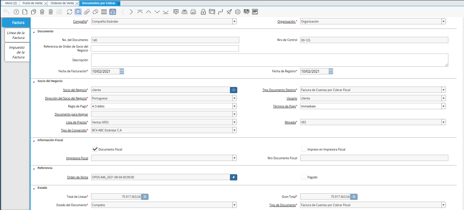
Task: Open the Fecha de Facturación calendar picker
Action: click(122, 71)
